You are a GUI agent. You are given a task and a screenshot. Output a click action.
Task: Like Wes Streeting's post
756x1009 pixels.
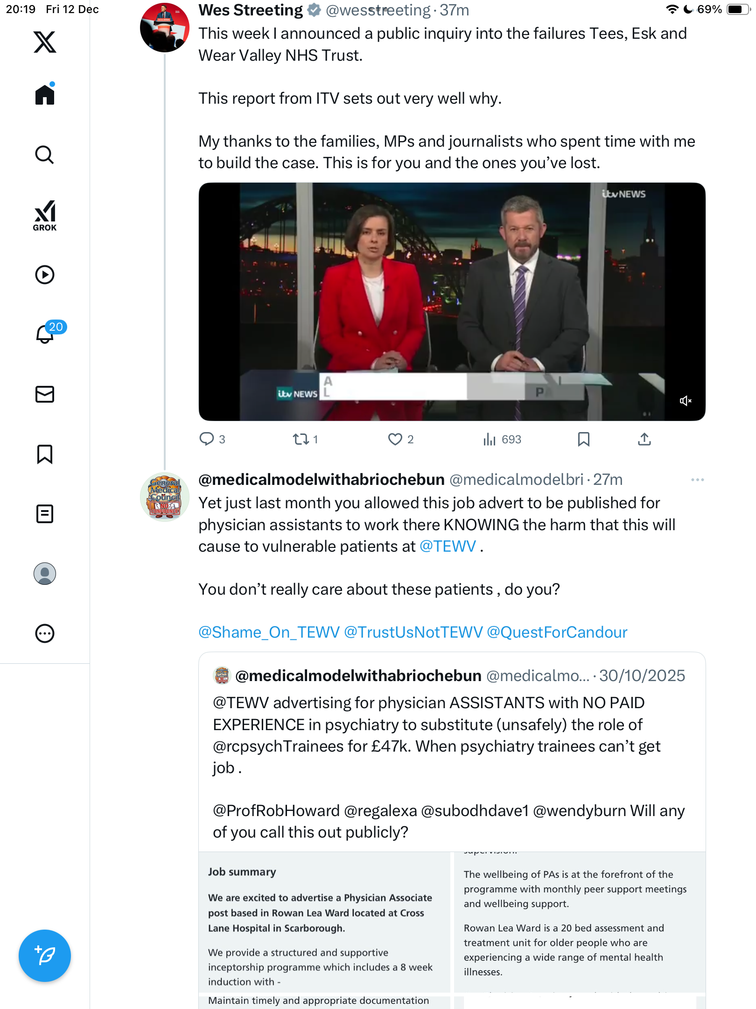[395, 439]
